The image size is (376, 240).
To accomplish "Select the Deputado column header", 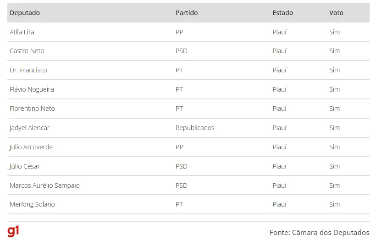I will pyautogui.click(x=25, y=13).
